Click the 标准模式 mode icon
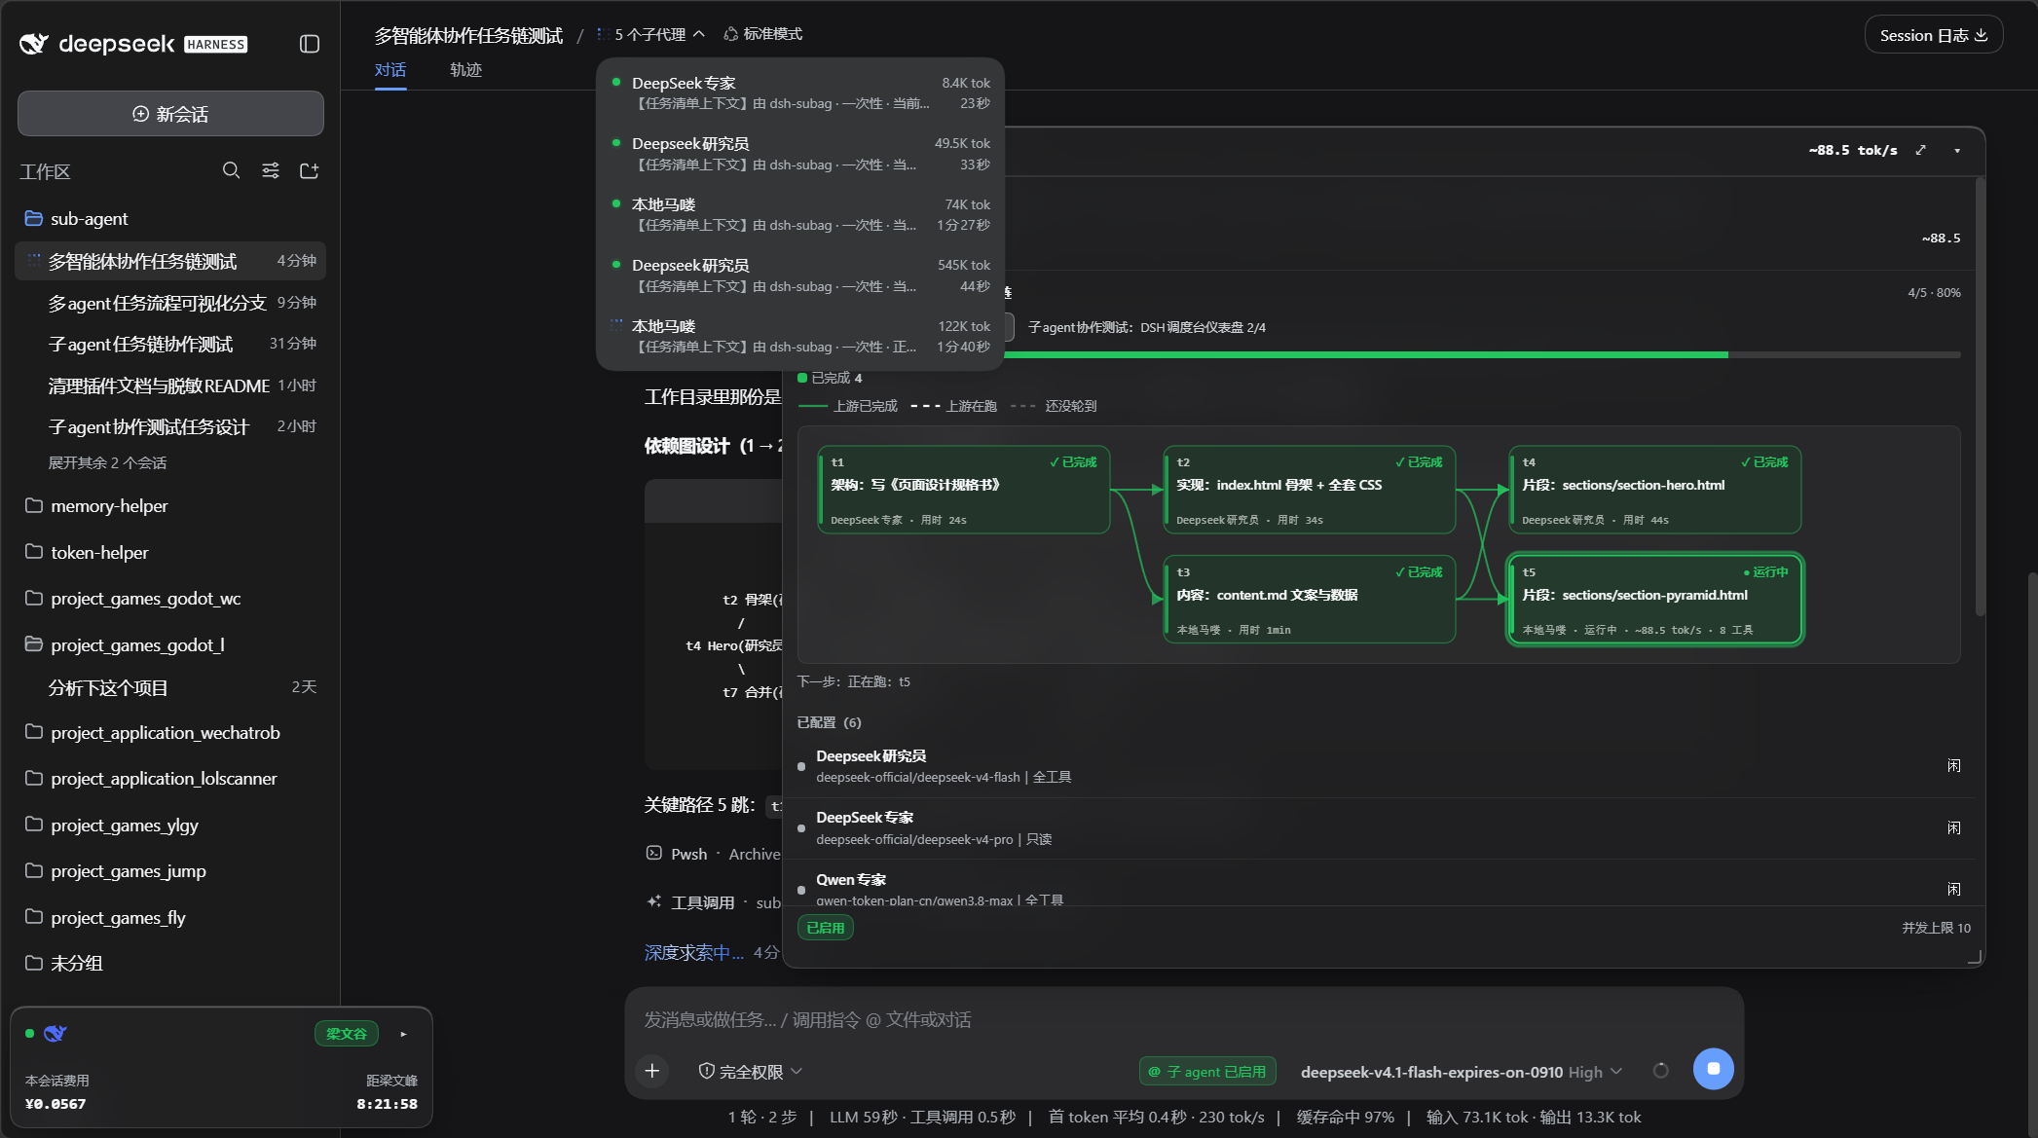2038x1138 pixels. coord(730,34)
